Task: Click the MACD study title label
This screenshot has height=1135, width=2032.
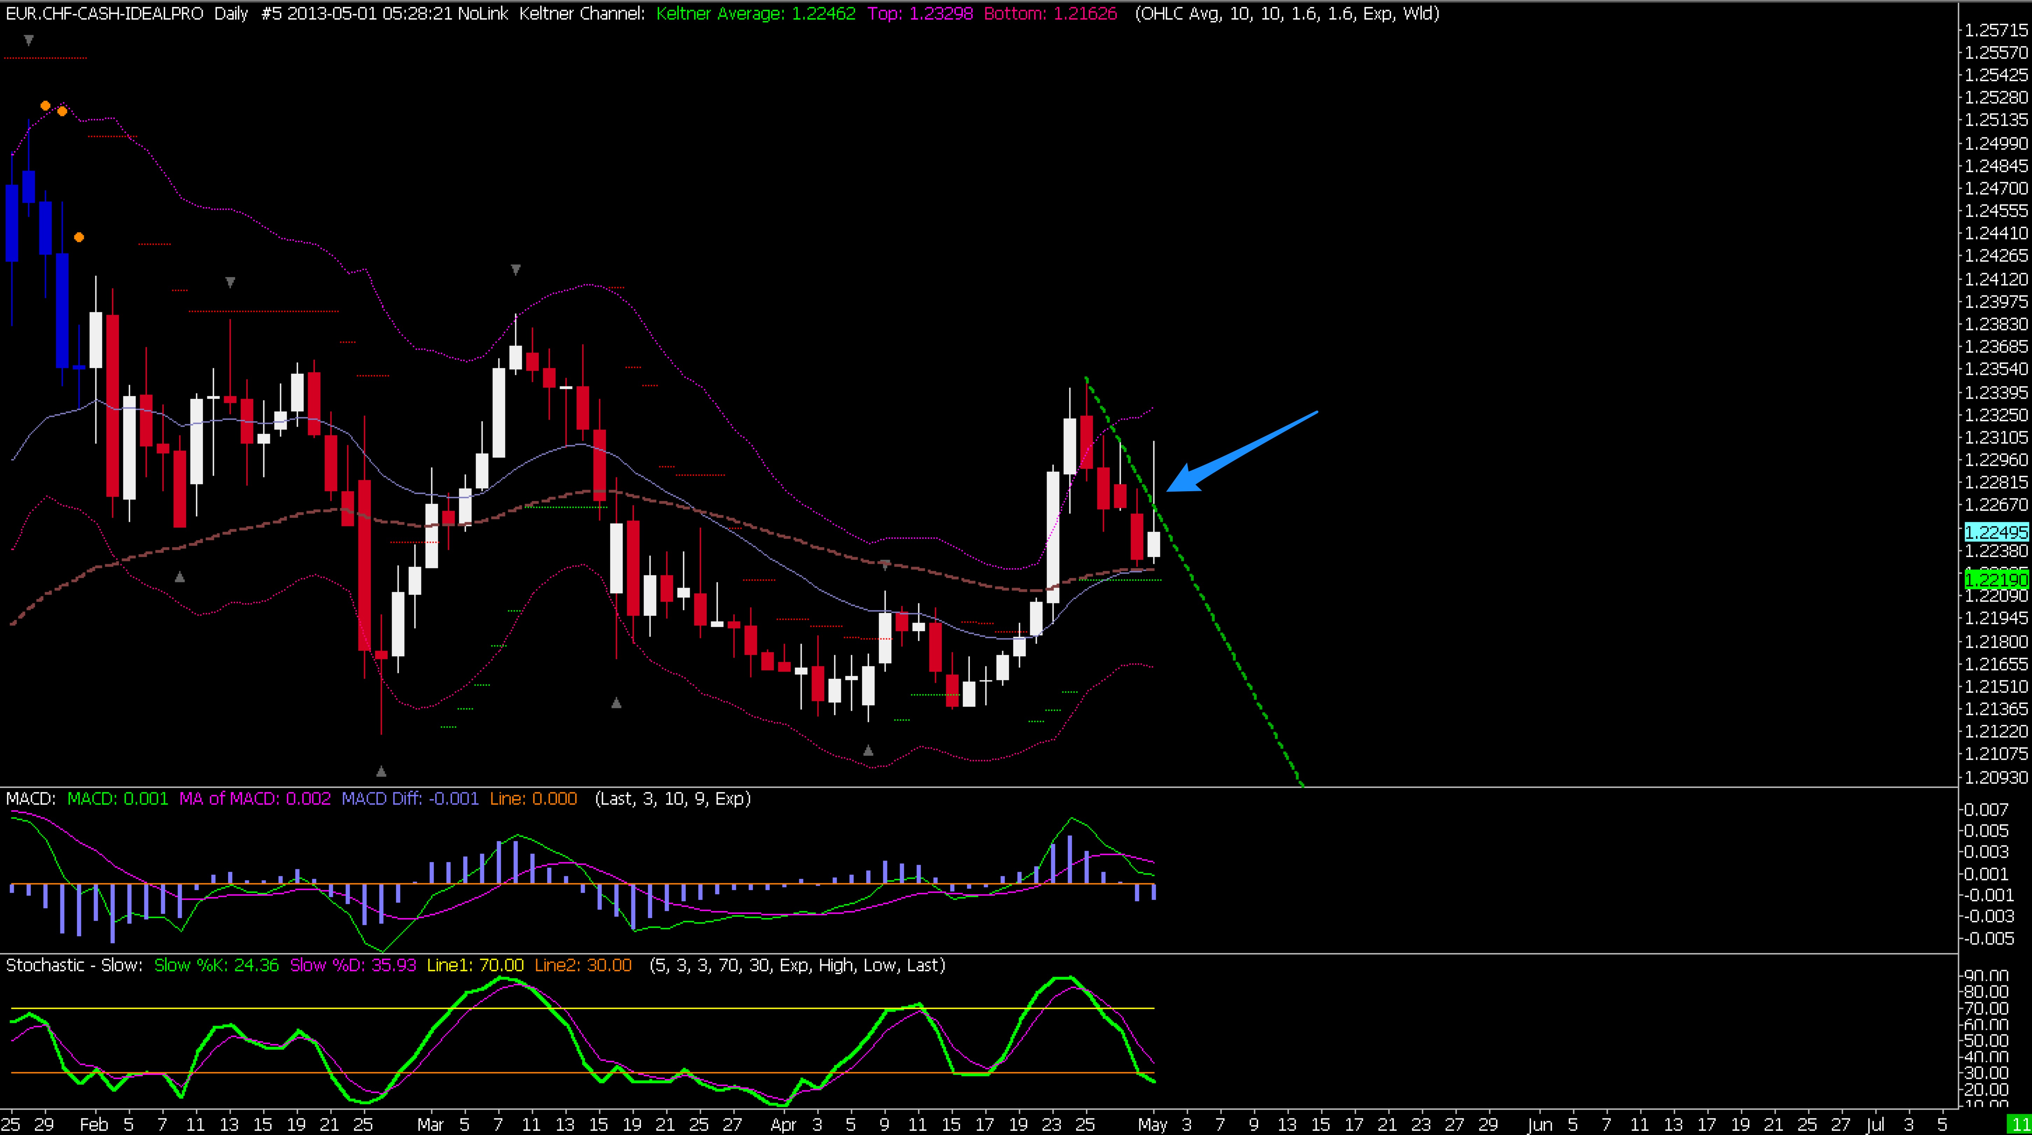Action: (30, 798)
